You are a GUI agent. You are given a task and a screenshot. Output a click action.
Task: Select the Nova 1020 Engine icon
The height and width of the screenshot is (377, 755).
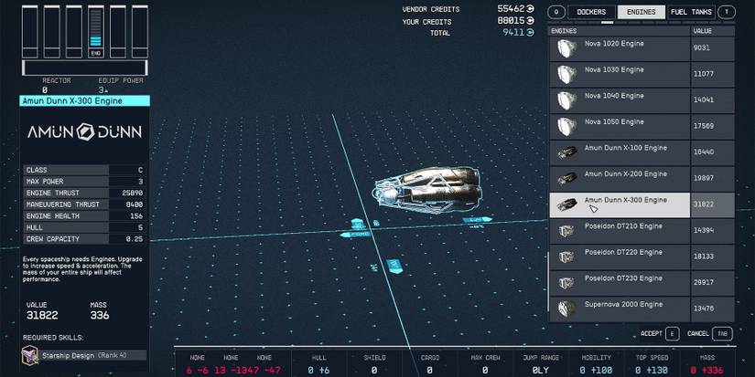pyautogui.click(x=566, y=49)
